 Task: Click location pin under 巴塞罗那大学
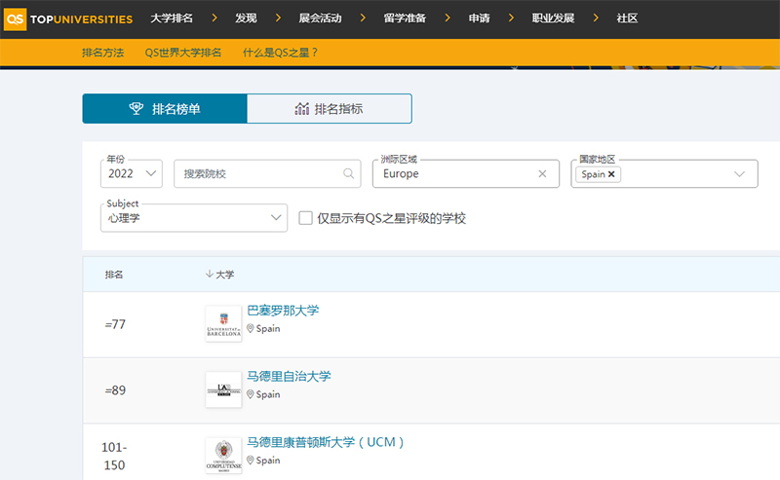click(251, 328)
